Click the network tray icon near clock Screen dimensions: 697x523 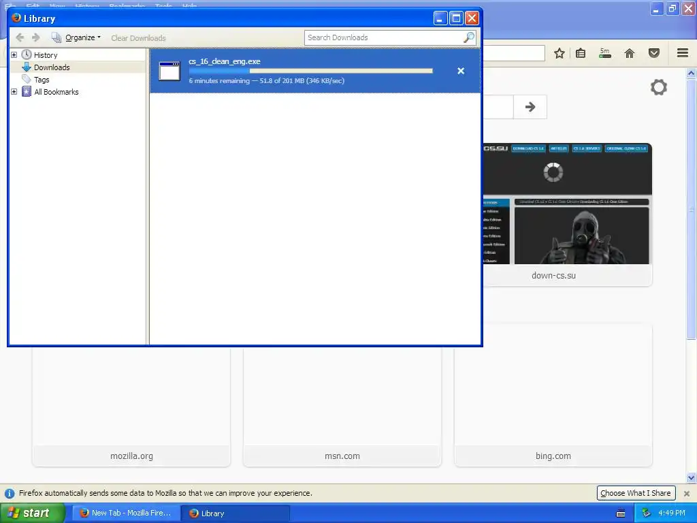646,513
